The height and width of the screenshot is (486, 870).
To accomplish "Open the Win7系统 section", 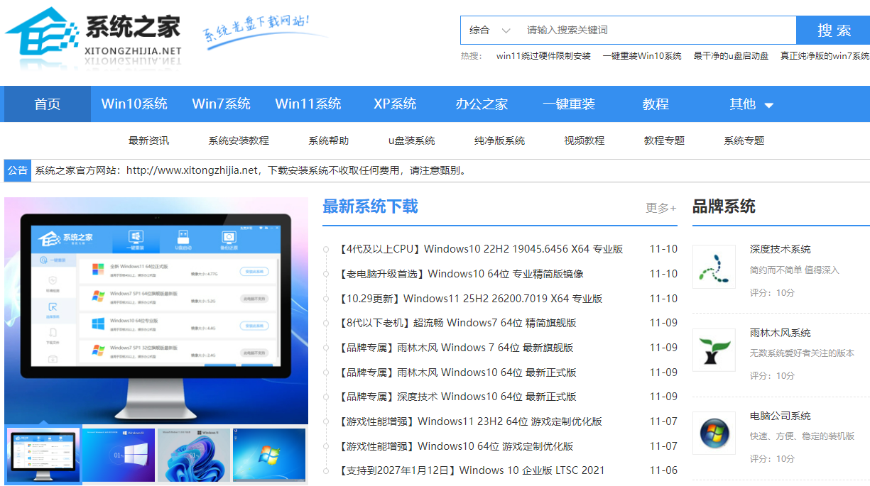I will coord(221,104).
